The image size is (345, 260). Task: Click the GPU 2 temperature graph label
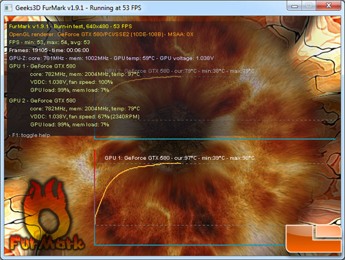(179, 71)
